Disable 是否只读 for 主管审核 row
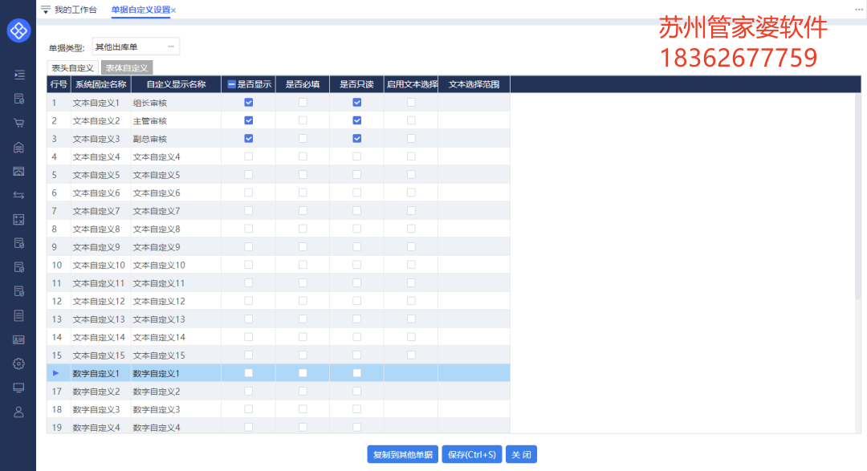 point(356,120)
